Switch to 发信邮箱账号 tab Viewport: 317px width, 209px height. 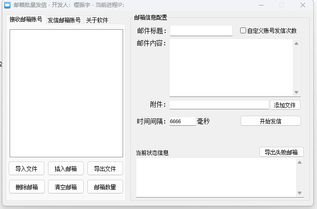pos(64,20)
